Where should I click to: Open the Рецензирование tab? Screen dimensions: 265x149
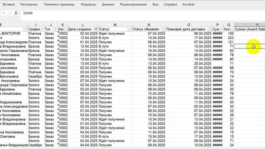(x=133, y=5)
